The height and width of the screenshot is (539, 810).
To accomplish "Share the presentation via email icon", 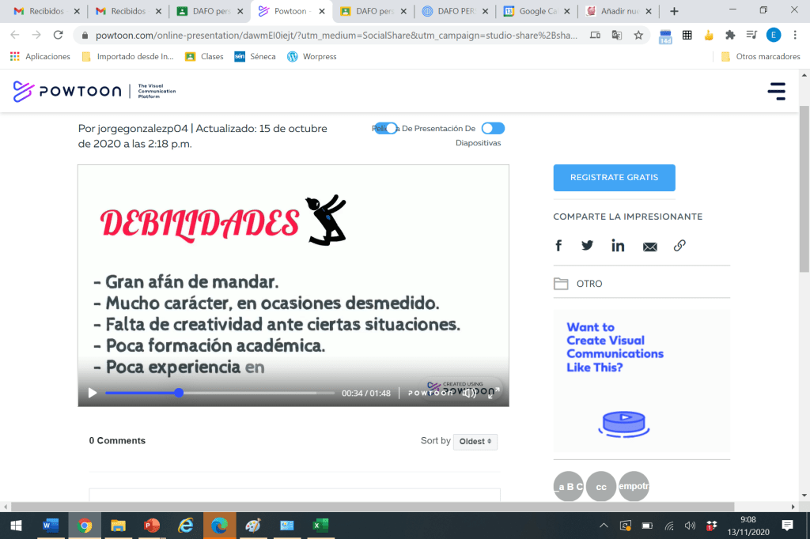I will pyautogui.click(x=649, y=247).
